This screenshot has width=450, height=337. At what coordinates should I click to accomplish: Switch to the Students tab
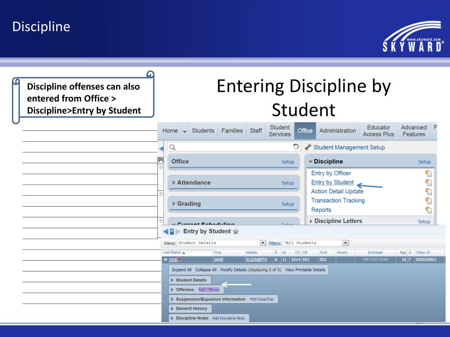203,131
